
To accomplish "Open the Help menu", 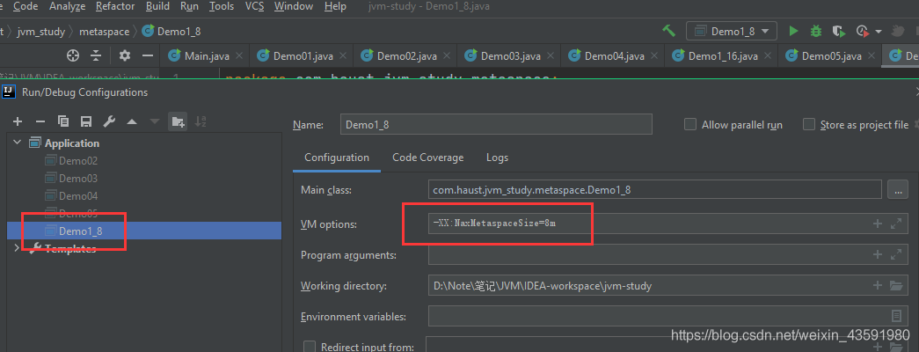I will [x=335, y=6].
